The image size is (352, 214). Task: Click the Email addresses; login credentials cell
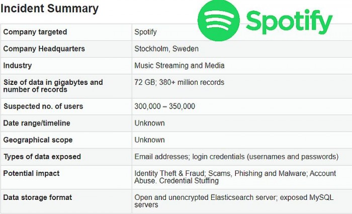[x=236, y=157]
